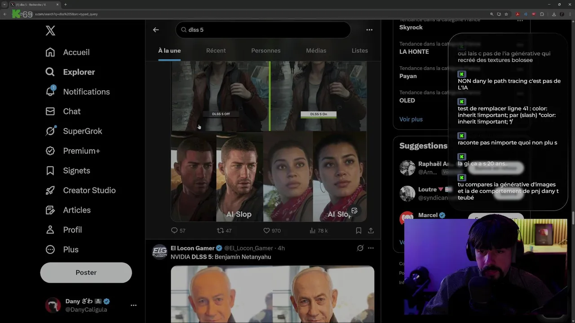
Task: Open the Explorer section
Action: tap(70, 72)
